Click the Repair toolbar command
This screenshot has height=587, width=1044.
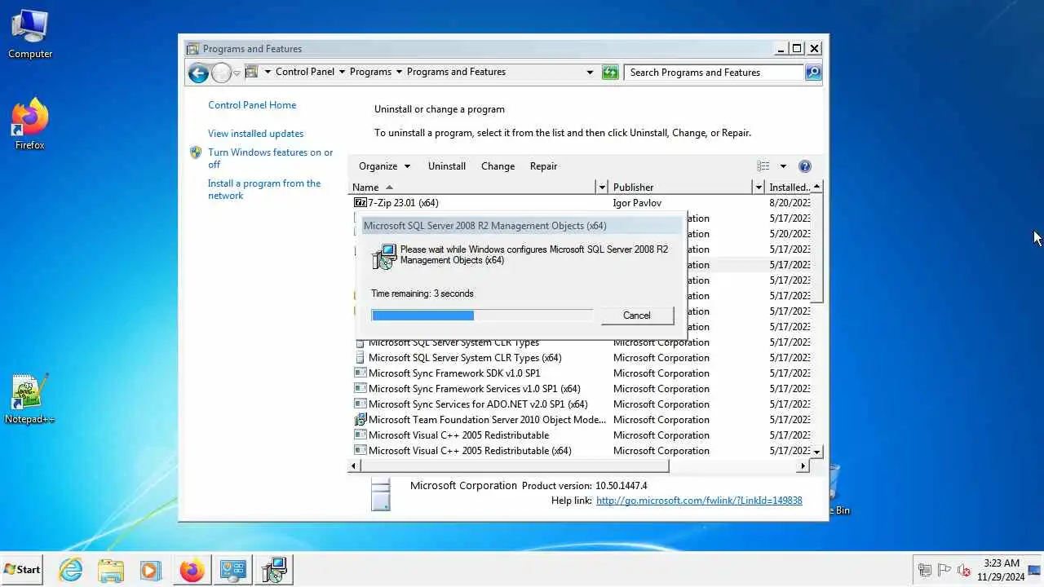(543, 166)
